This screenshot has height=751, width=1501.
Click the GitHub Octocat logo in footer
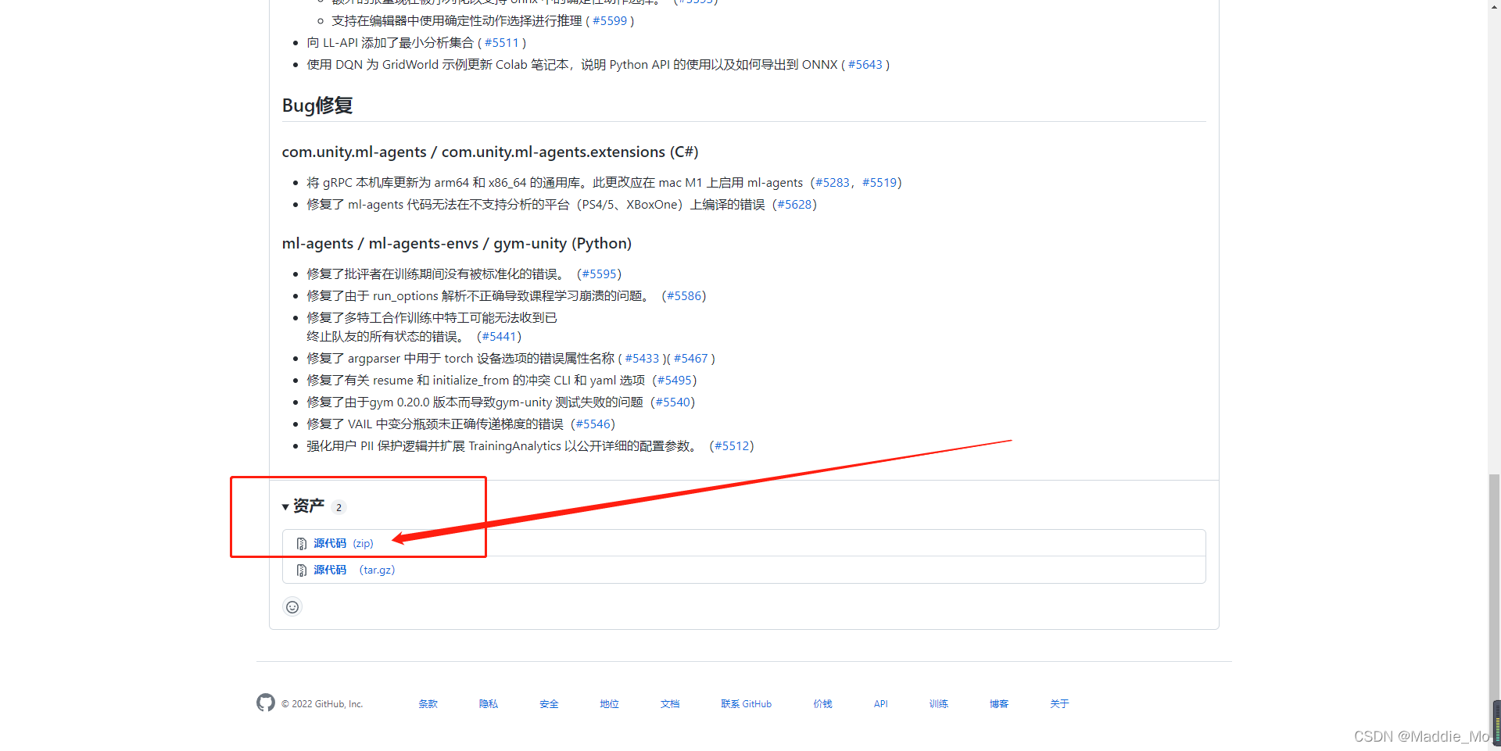(x=266, y=703)
